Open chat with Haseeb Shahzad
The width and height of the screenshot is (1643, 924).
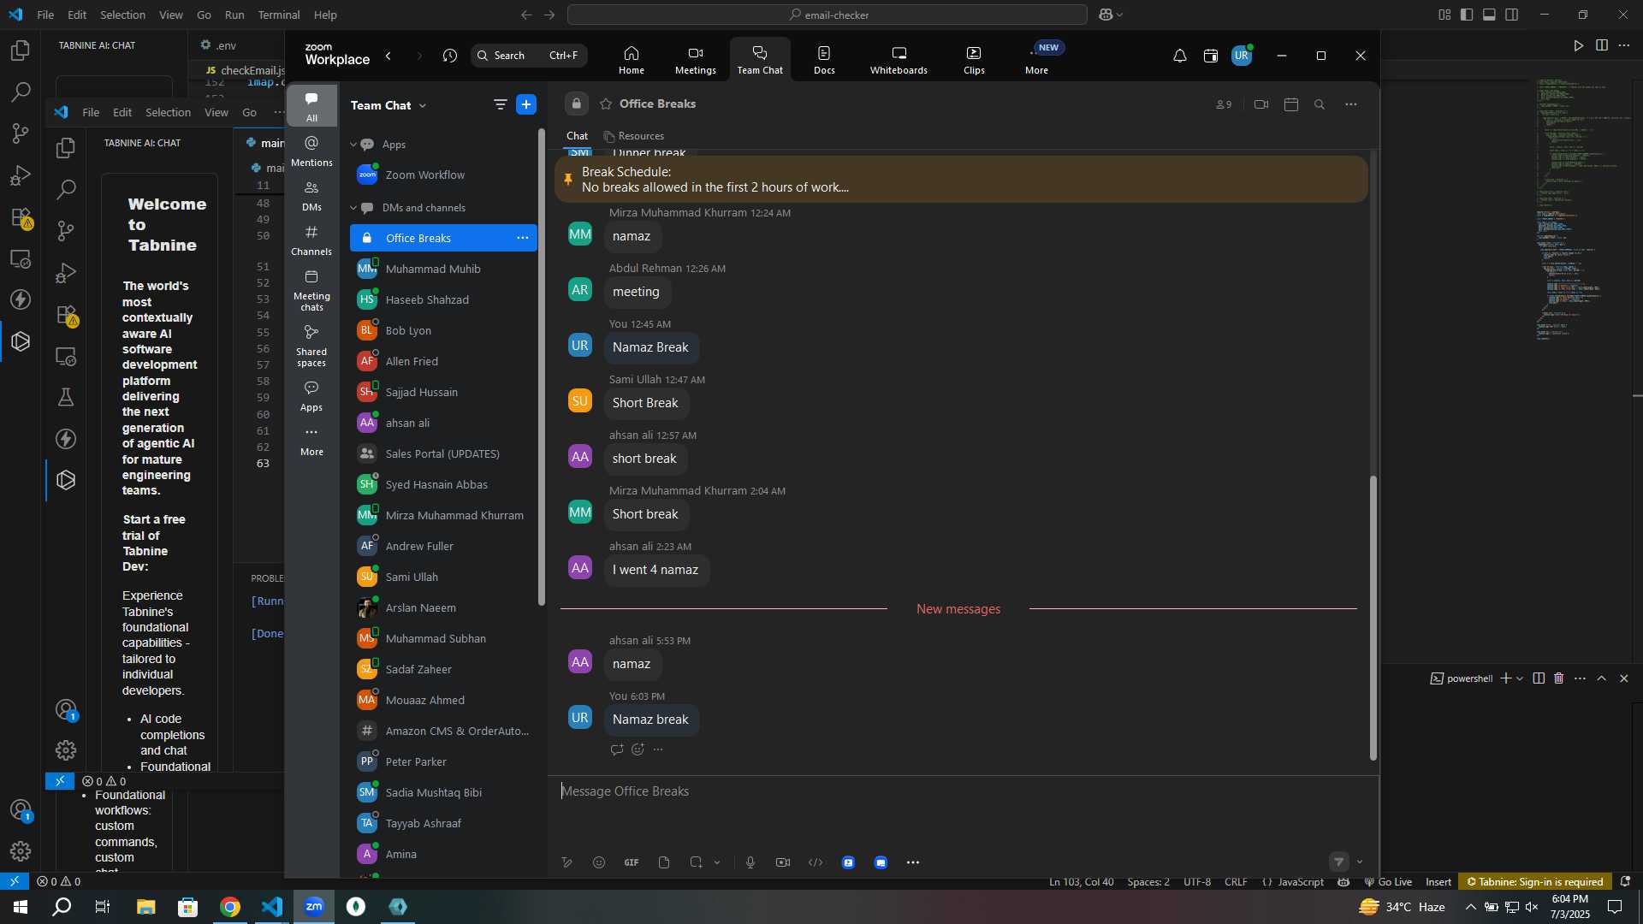click(443, 299)
